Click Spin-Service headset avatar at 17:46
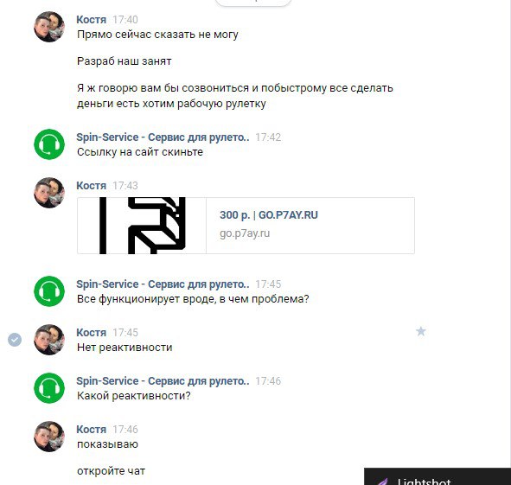The height and width of the screenshot is (485, 511). [x=49, y=388]
